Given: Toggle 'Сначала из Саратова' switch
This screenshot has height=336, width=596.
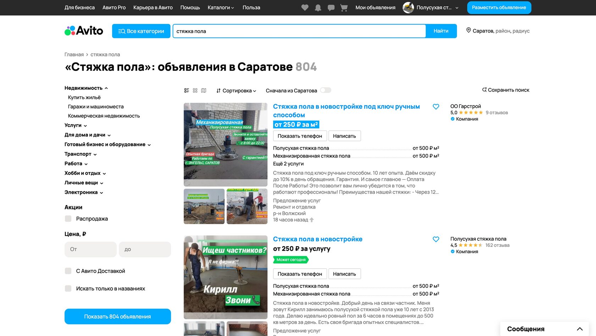Looking at the screenshot, I should click(x=326, y=90).
